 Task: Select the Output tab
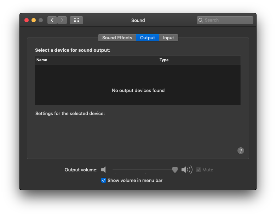click(x=148, y=38)
